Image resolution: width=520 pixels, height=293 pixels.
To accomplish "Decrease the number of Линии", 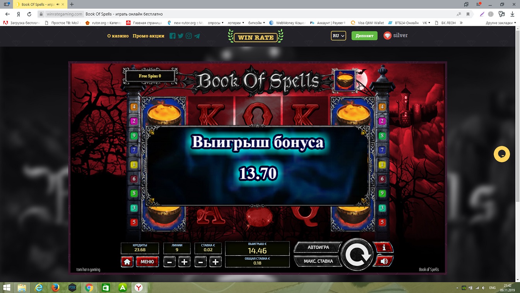I will [x=169, y=262].
